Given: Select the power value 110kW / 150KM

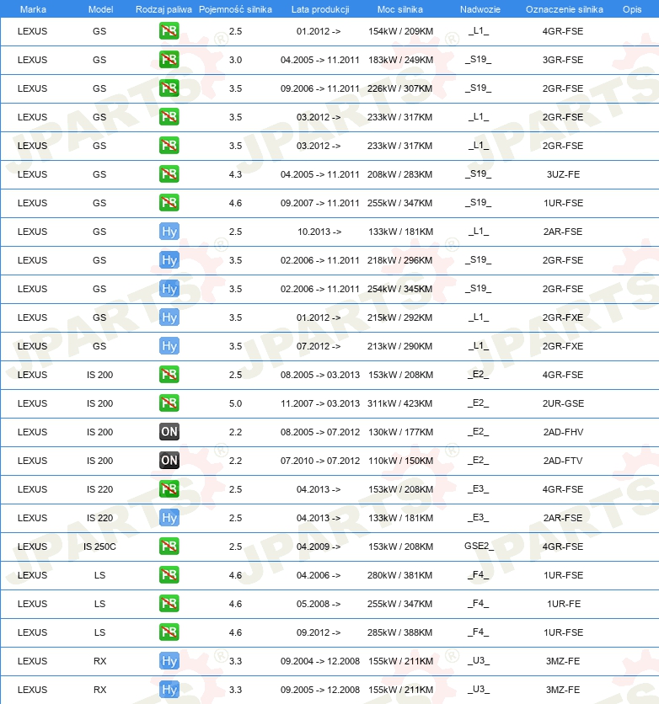Looking at the screenshot, I should [400, 461].
